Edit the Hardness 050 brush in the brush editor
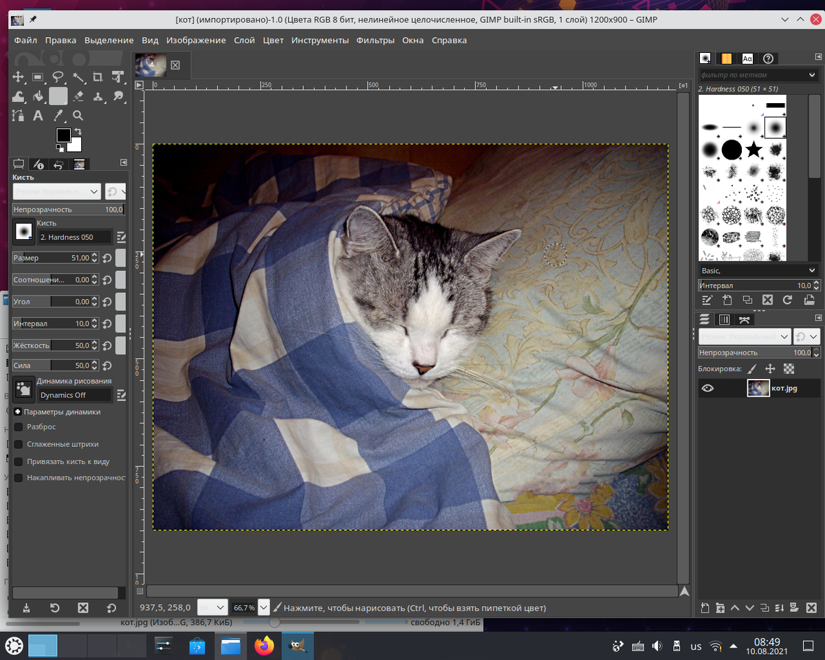 click(122, 237)
